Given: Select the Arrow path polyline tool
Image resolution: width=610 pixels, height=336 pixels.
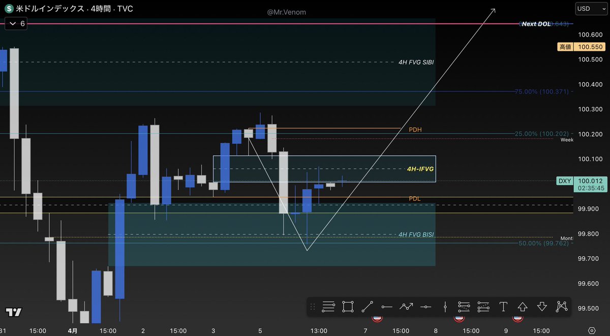Looking at the screenshot, I should coord(406,307).
